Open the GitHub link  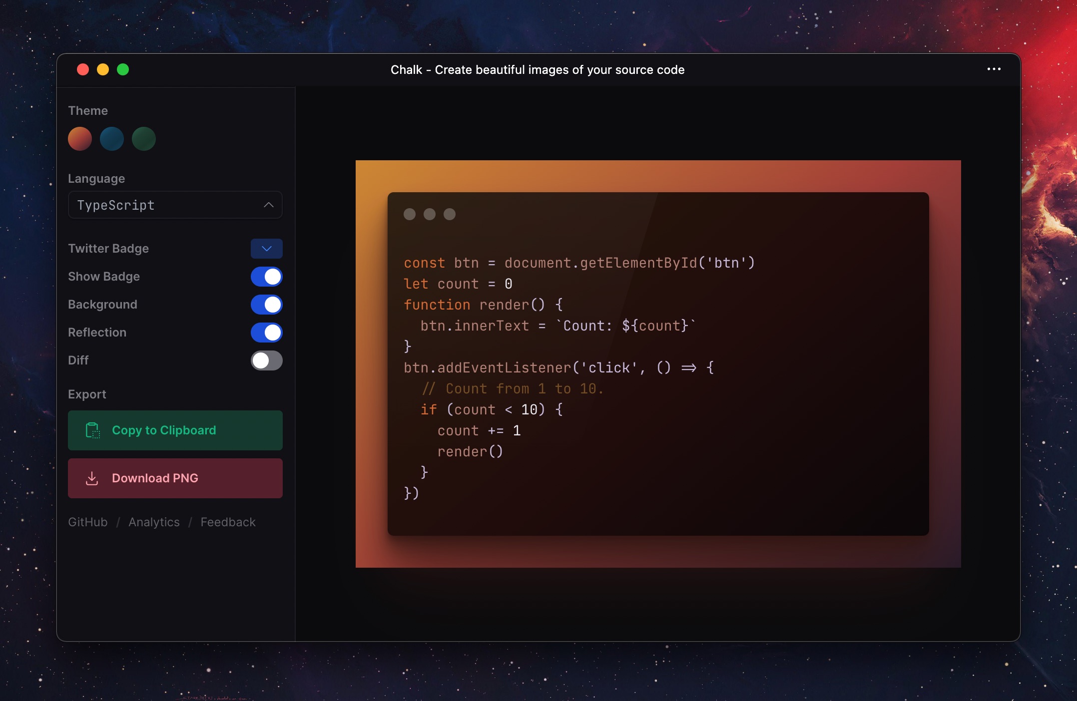pyautogui.click(x=88, y=522)
